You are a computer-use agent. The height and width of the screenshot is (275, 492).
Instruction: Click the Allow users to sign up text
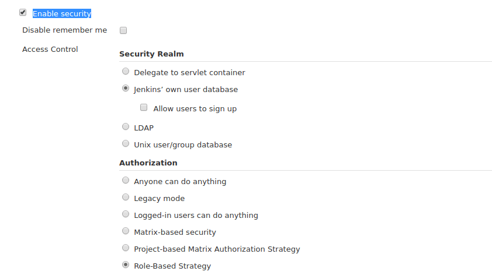(x=195, y=108)
